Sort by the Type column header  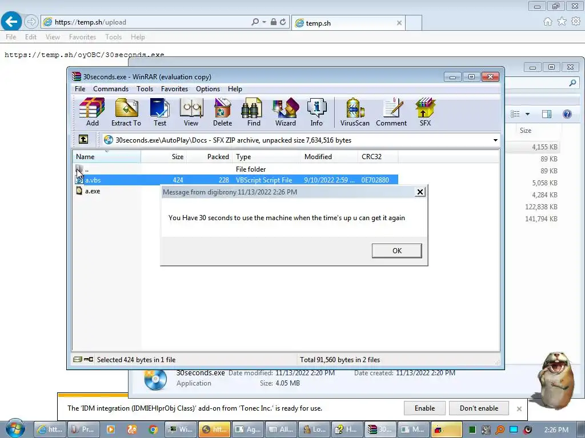(x=266, y=157)
